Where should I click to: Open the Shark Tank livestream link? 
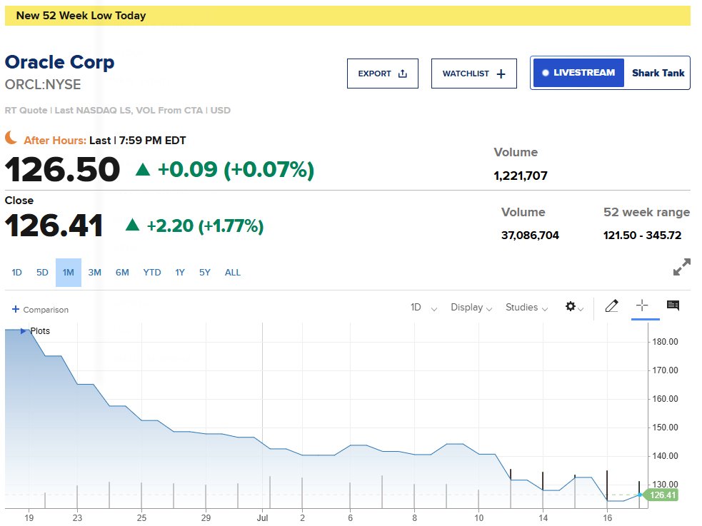(658, 73)
